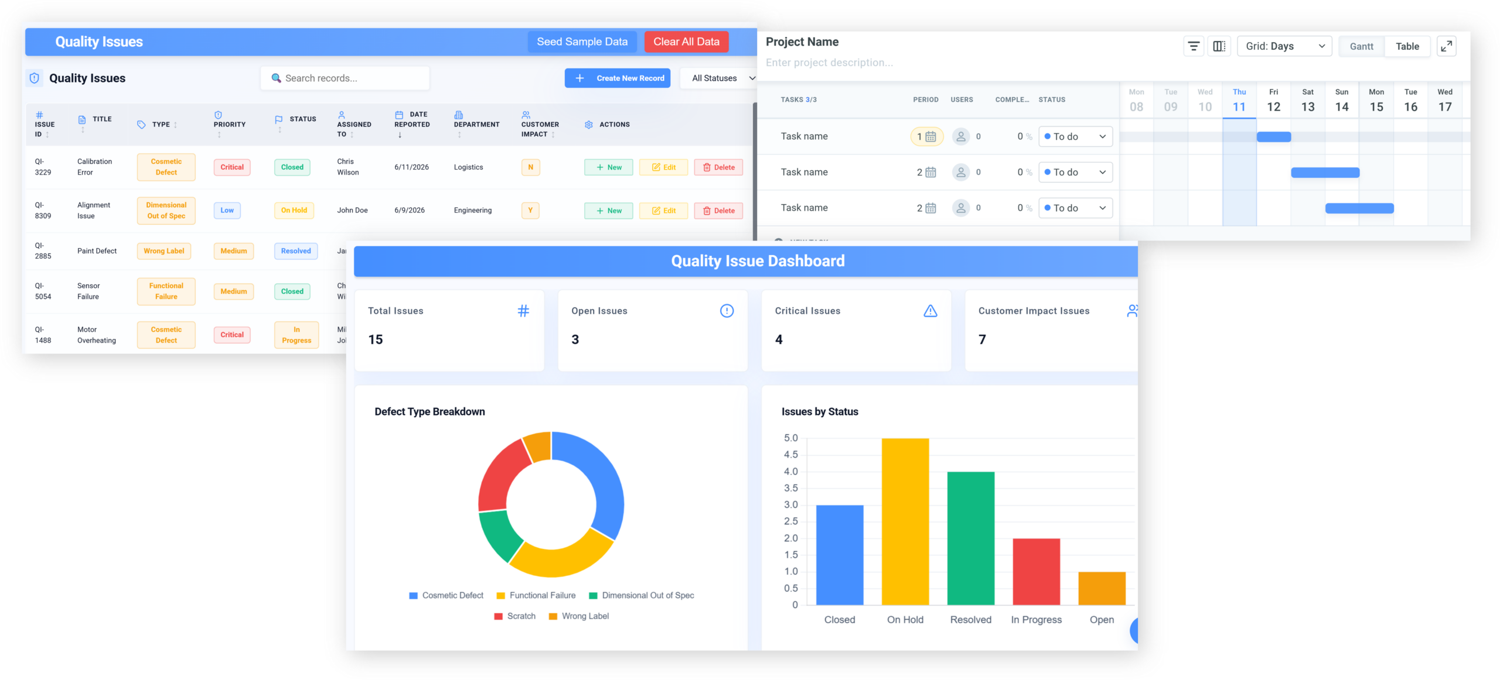Click the user avatar icon of first task
Viewport: 1500px width, 680px height.
pyautogui.click(x=960, y=137)
